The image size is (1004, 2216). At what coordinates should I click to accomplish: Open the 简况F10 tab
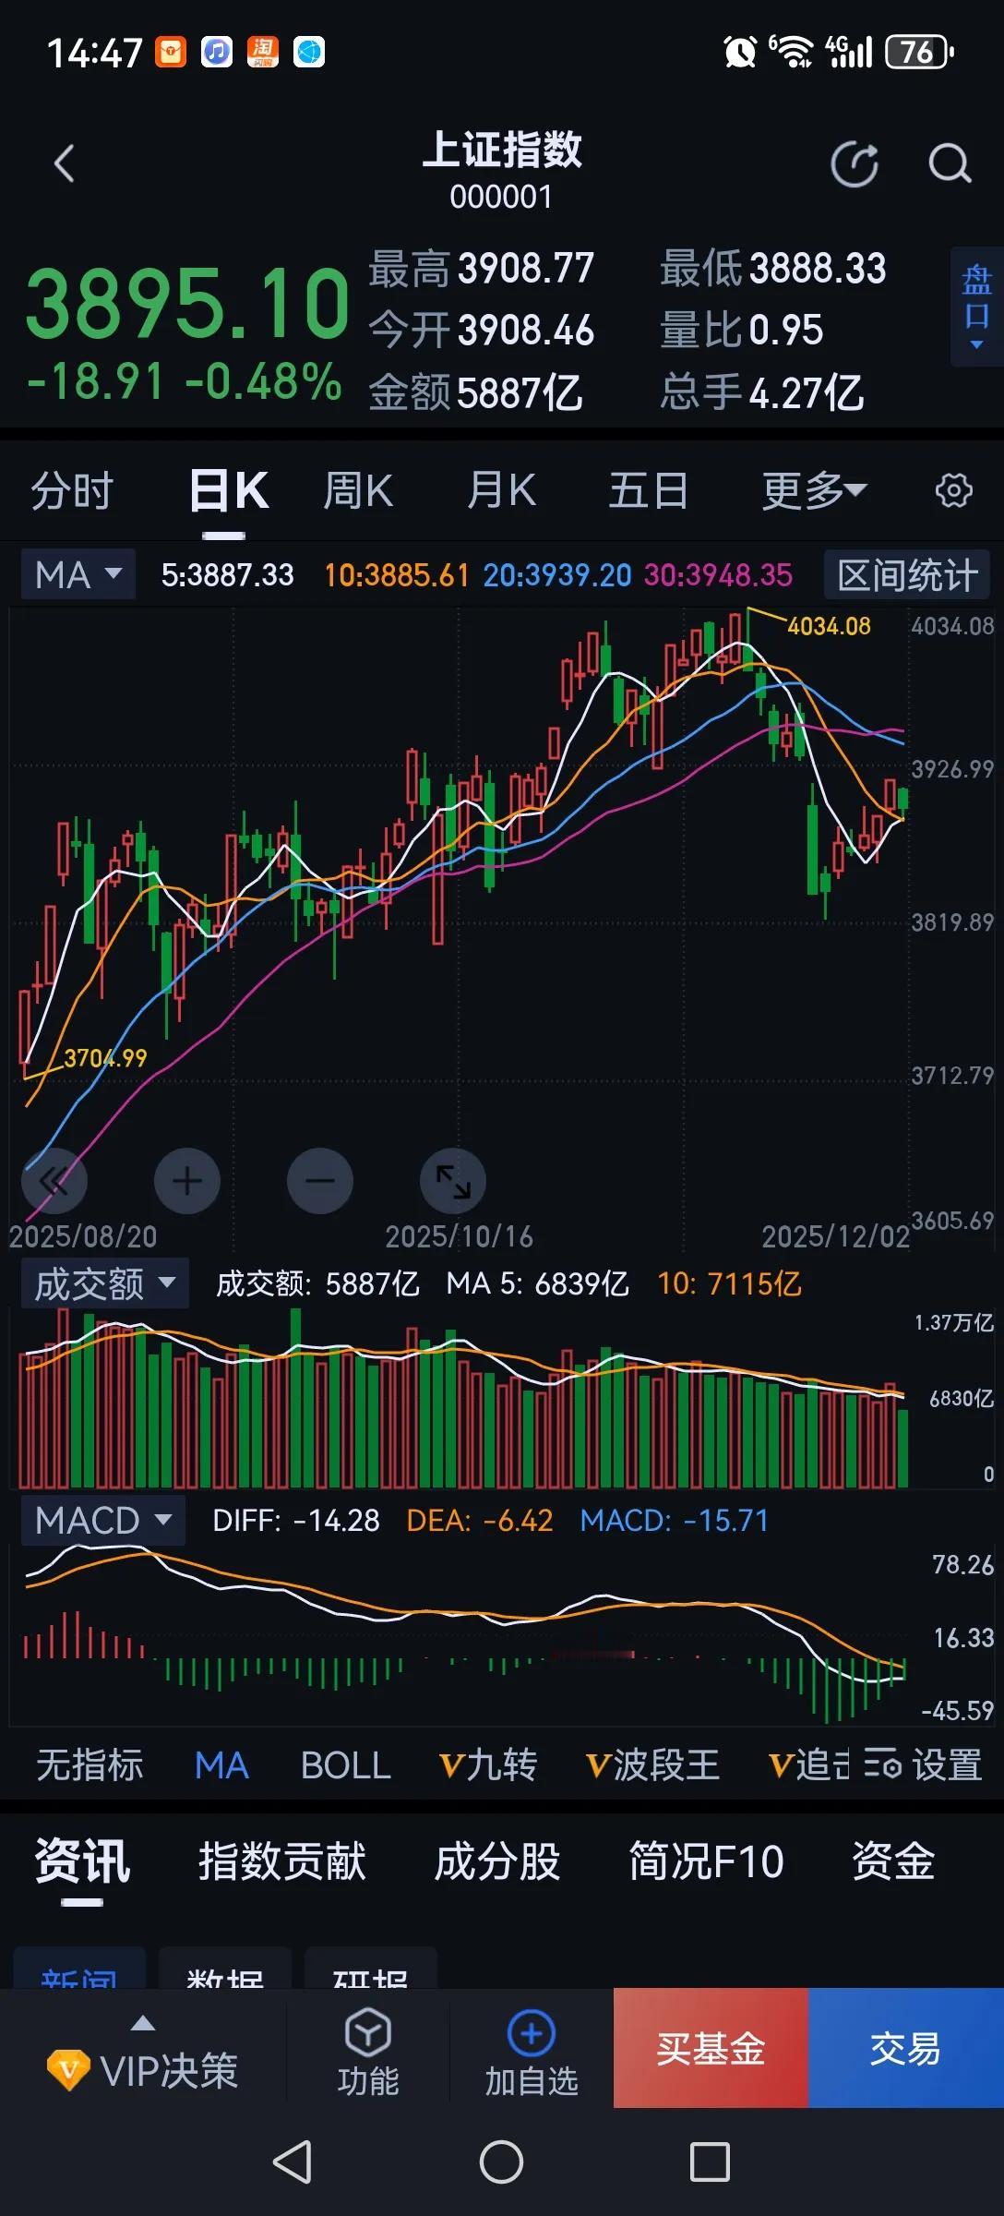pos(706,1861)
